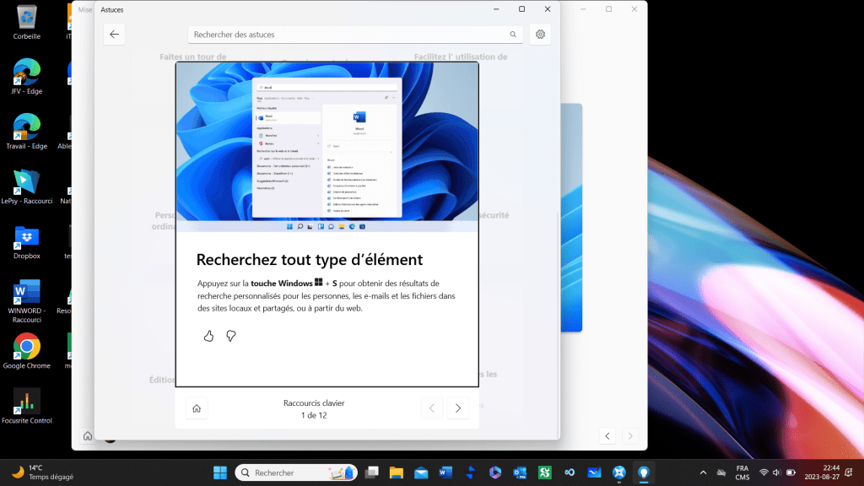The width and height of the screenshot is (864, 486).
Task: Go to the Astuces home page
Action: [x=197, y=408]
